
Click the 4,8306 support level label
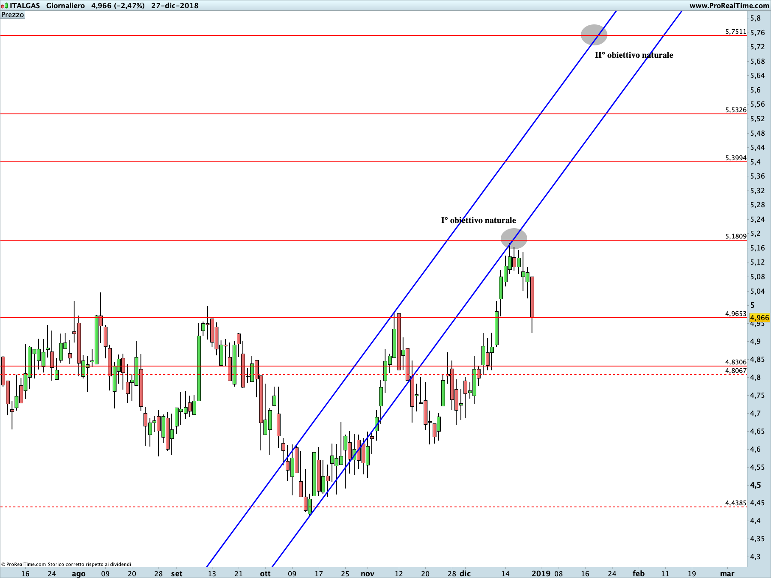(736, 362)
